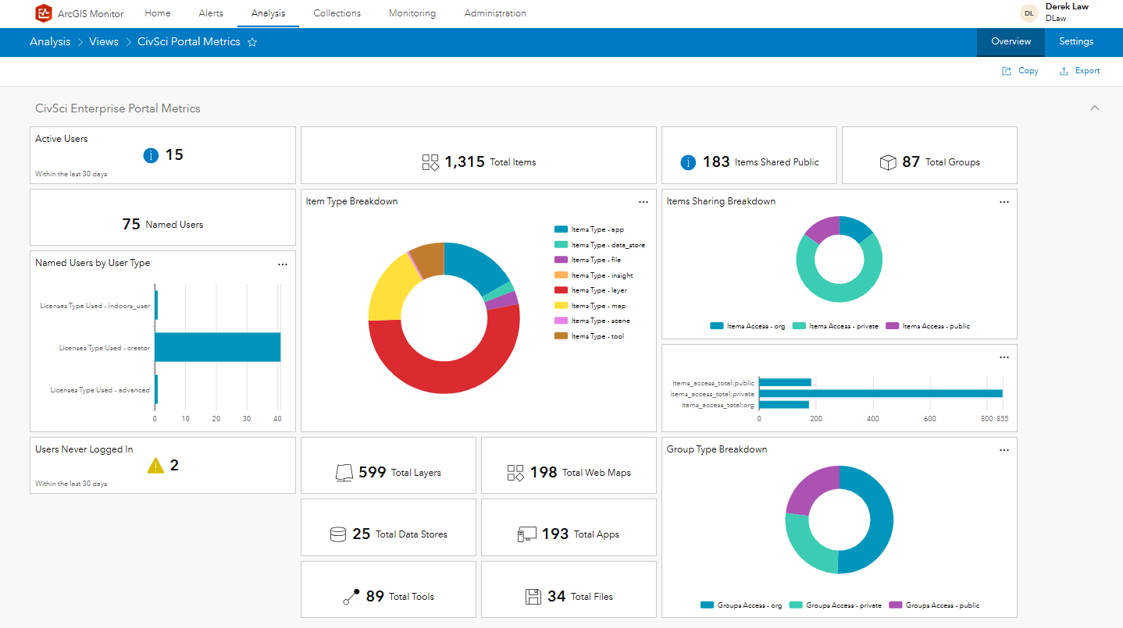Open options menu for Named Users by User Type
Viewport: 1123px width, 628px height.
(283, 264)
